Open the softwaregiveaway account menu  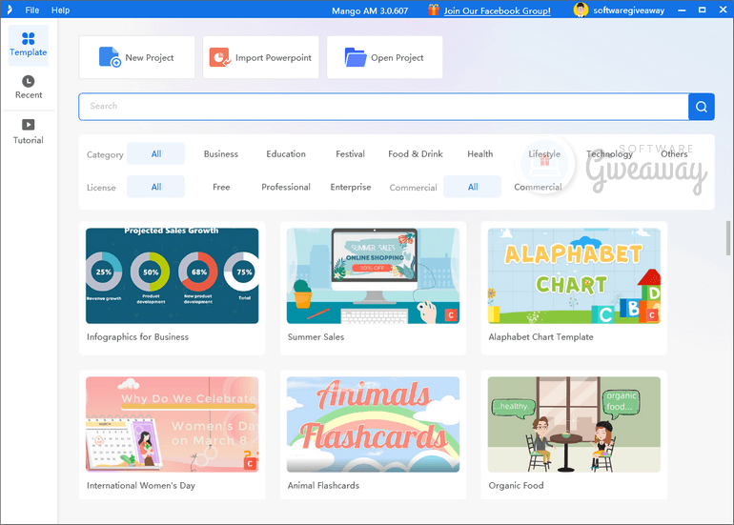tap(631, 10)
